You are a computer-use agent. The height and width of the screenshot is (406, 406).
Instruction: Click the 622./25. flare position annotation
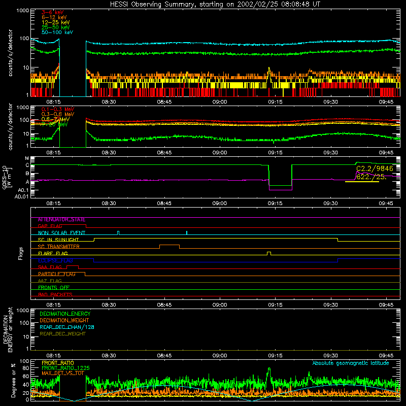tap(371, 177)
